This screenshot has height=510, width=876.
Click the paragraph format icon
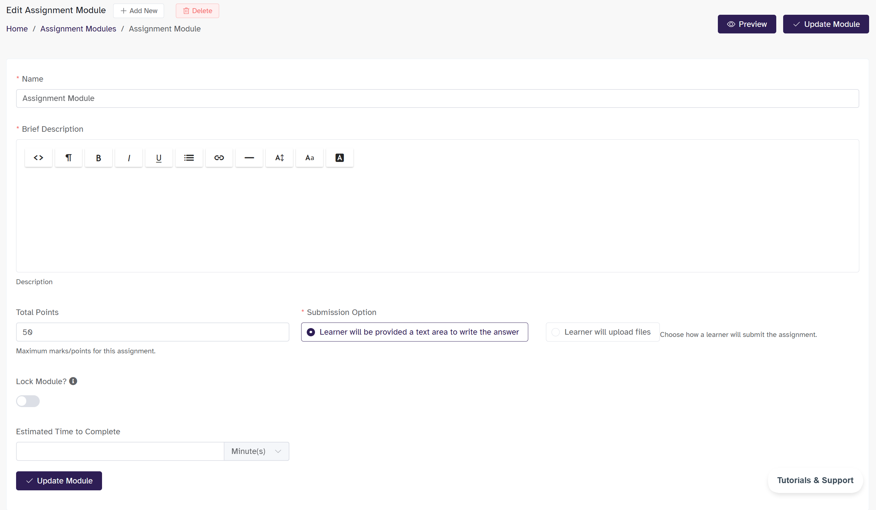click(x=69, y=158)
